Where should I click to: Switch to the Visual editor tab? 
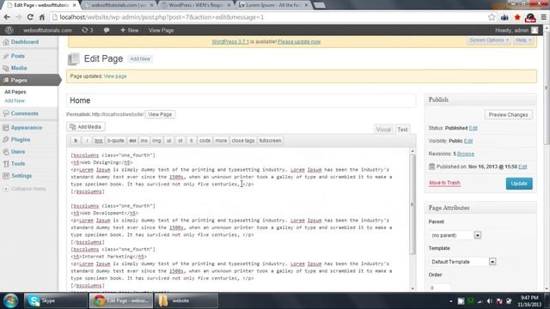[x=383, y=130]
